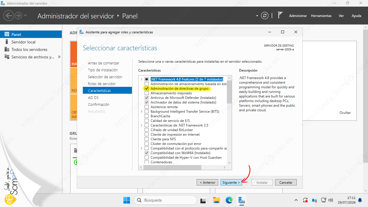Image resolution: width=368 pixels, height=207 pixels.
Task: Check Características de .NET Framework 3.5
Action: tap(147, 125)
